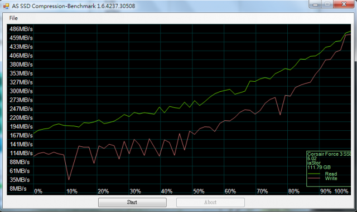The width and height of the screenshot is (357, 212).
Task: Maximize the AS SSD benchmark window
Action: pyautogui.click(x=327, y=4)
